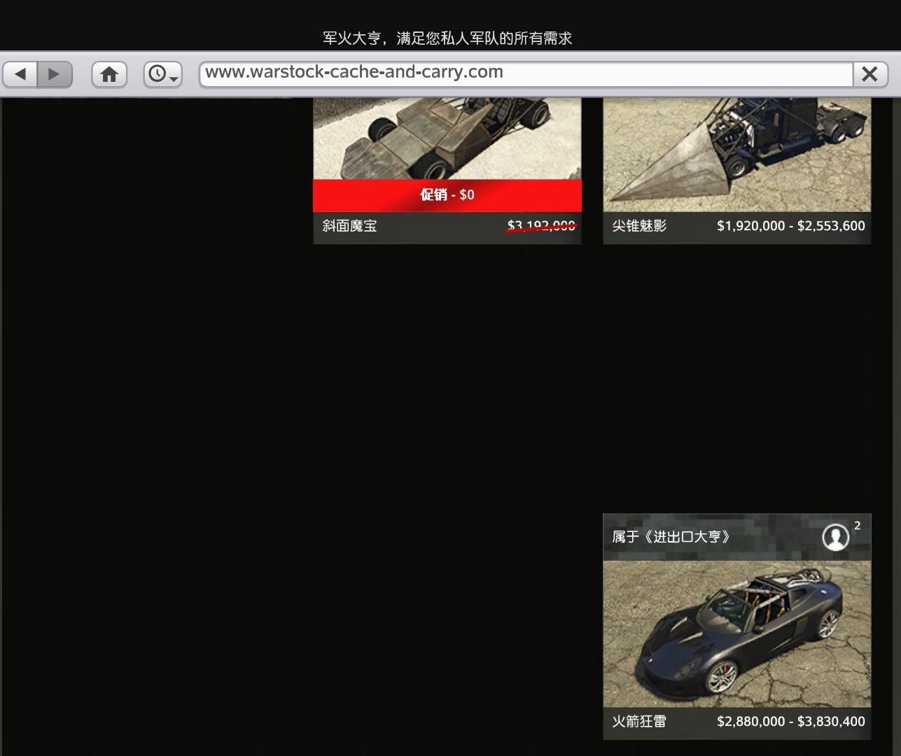Focus the warstock-cache-and-carry.com address bar
901x756 pixels.
(x=526, y=73)
